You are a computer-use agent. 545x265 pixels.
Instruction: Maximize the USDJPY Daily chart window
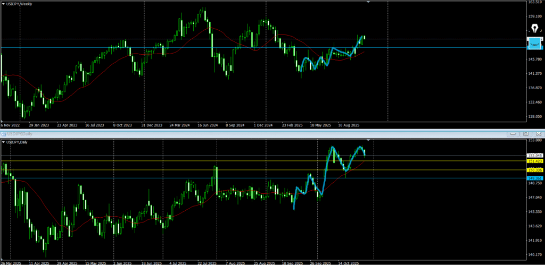click(x=525, y=134)
